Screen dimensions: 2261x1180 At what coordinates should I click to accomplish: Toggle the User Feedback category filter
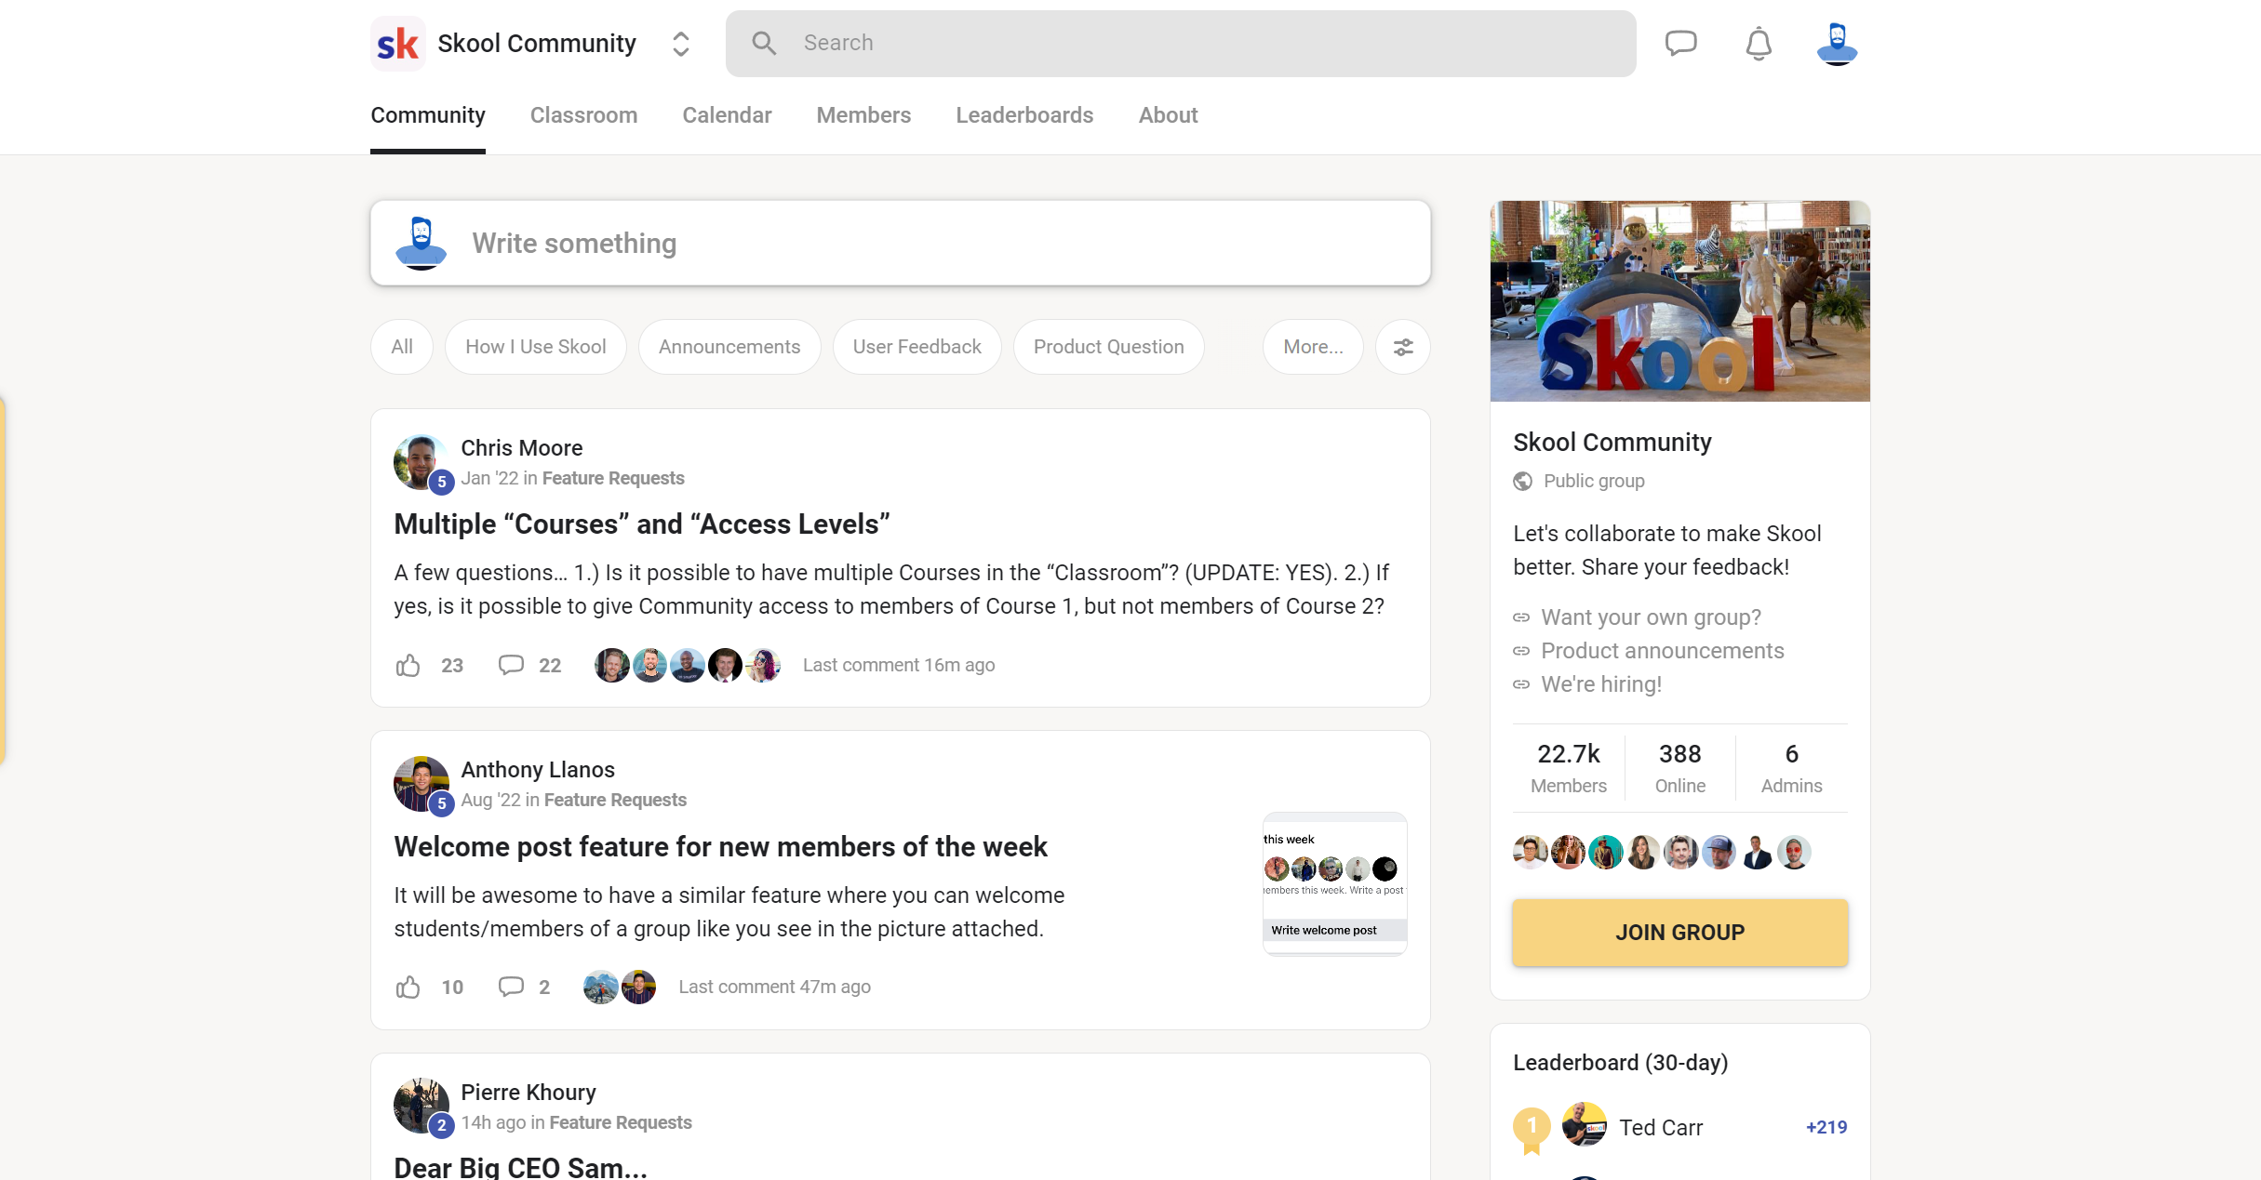click(916, 347)
